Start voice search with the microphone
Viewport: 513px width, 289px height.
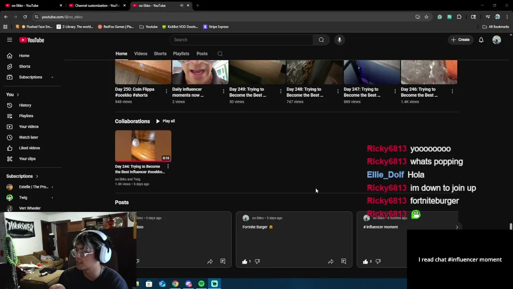pyautogui.click(x=339, y=40)
